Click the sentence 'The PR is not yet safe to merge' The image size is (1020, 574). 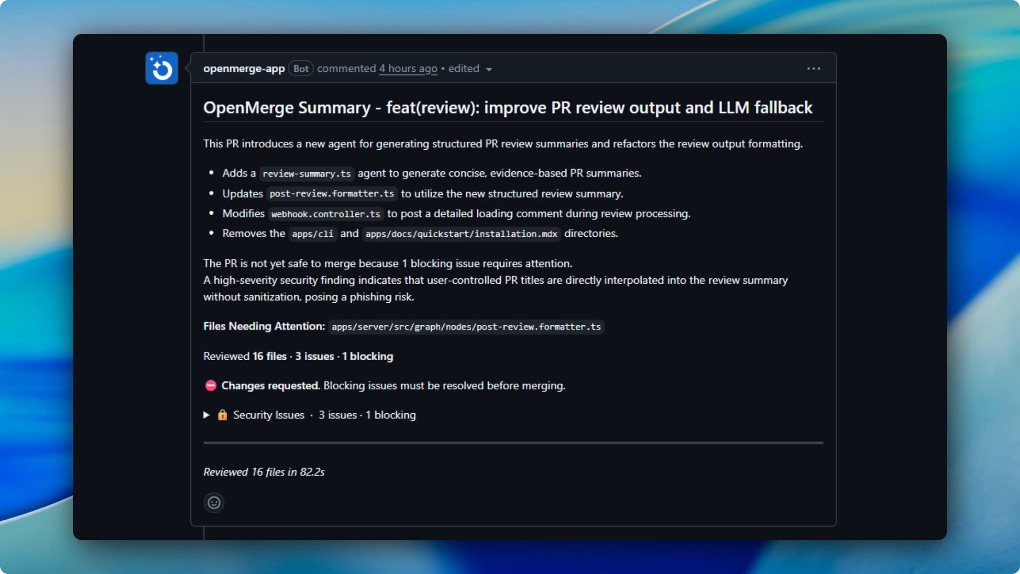pos(388,264)
